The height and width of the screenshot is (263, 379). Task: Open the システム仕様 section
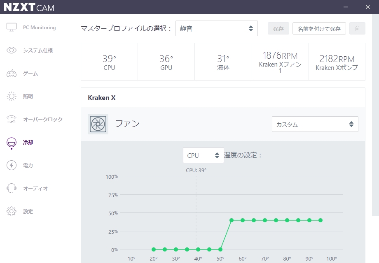pyautogui.click(x=38, y=50)
